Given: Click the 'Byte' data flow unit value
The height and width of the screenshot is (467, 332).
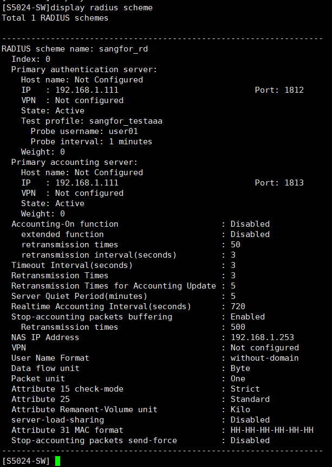Looking at the screenshot, I should point(240,368).
